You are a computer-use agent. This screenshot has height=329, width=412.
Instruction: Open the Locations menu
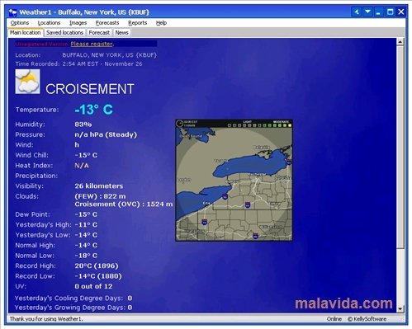click(x=49, y=23)
